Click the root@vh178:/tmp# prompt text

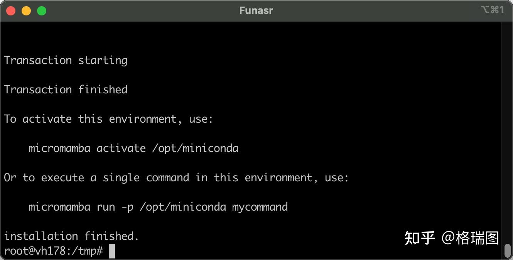point(54,251)
